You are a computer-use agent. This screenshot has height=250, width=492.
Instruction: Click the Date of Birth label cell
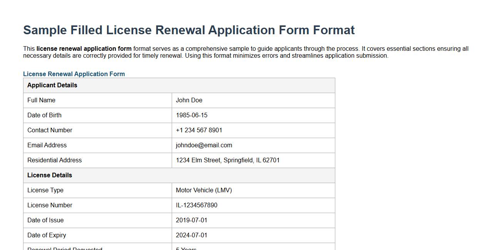[x=44, y=115]
